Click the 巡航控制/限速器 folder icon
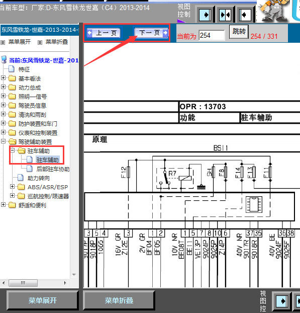Viewport: 300px width, 313px height. [x=21, y=196]
